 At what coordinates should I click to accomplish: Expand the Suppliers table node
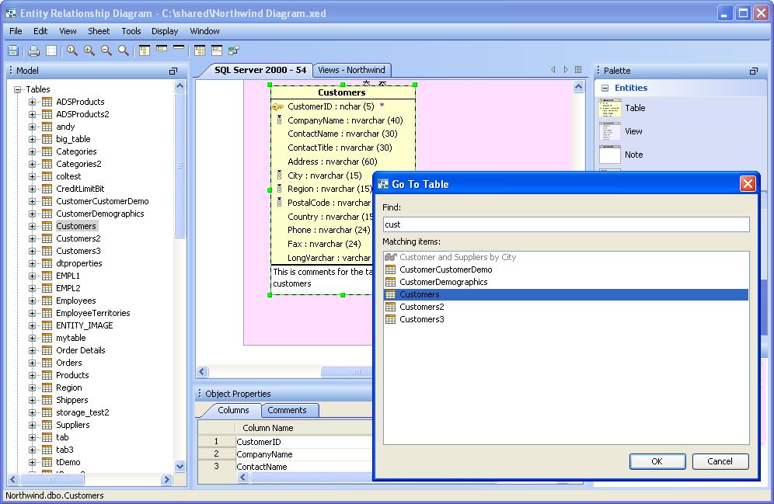(32, 425)
